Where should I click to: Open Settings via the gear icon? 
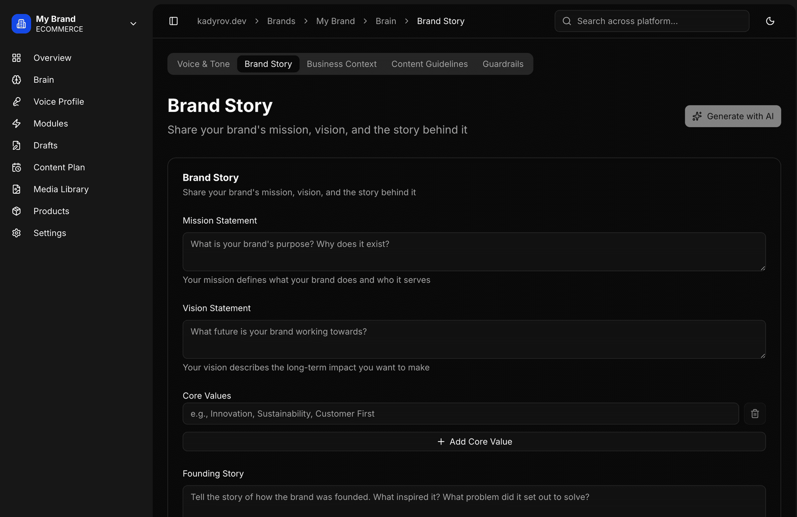tap(16, 233)
